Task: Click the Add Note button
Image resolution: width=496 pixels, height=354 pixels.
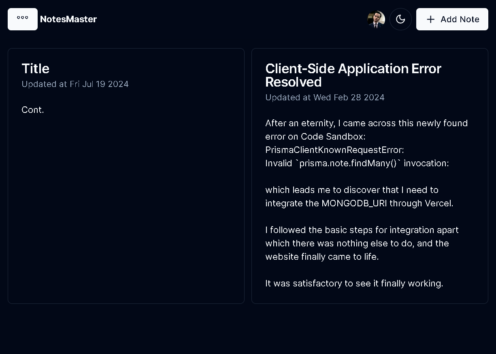Action: pyautogui.click(x=452, y=19)
